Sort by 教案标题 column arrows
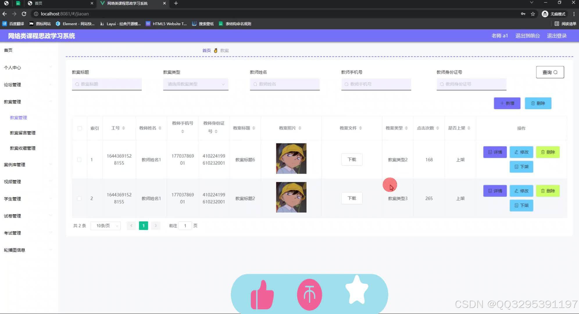 tap(254, 128)
